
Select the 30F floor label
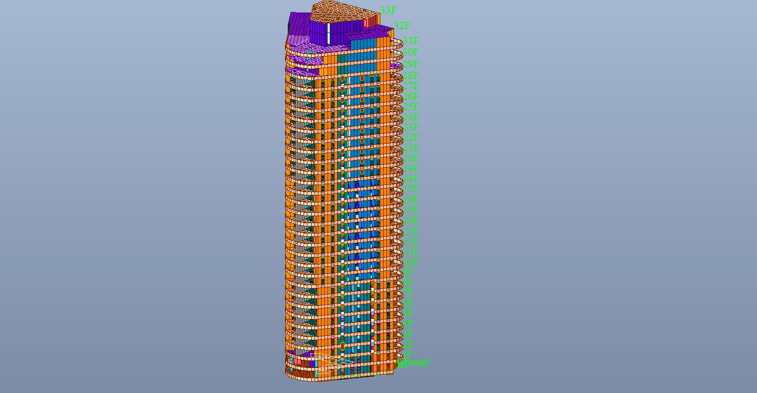point(411,52)
